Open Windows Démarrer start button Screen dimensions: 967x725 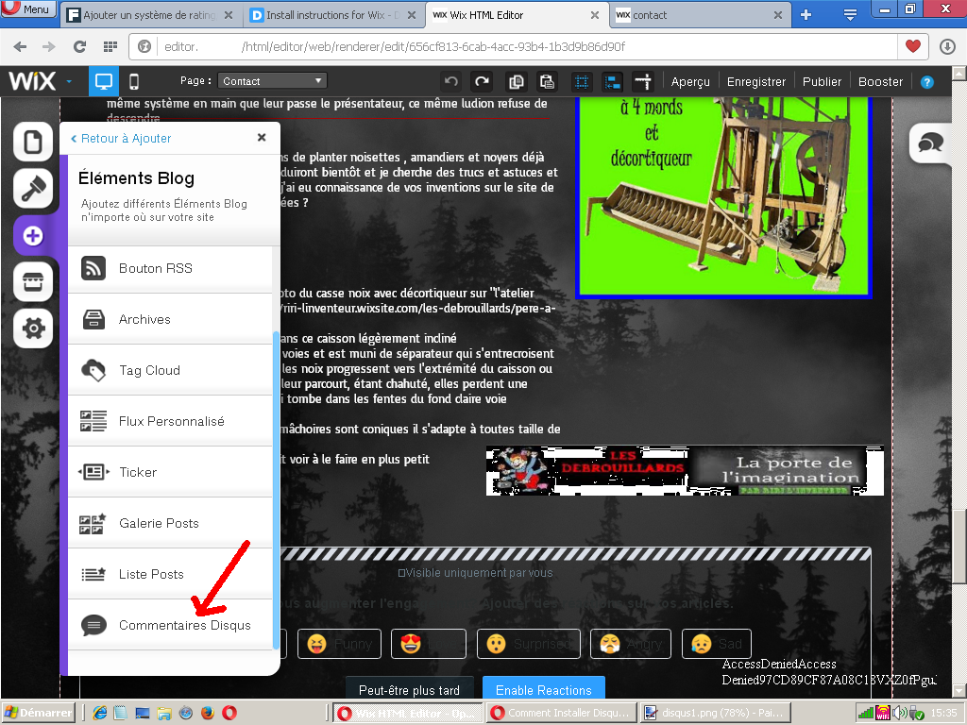pyautogui.click(x=38, y=713)
